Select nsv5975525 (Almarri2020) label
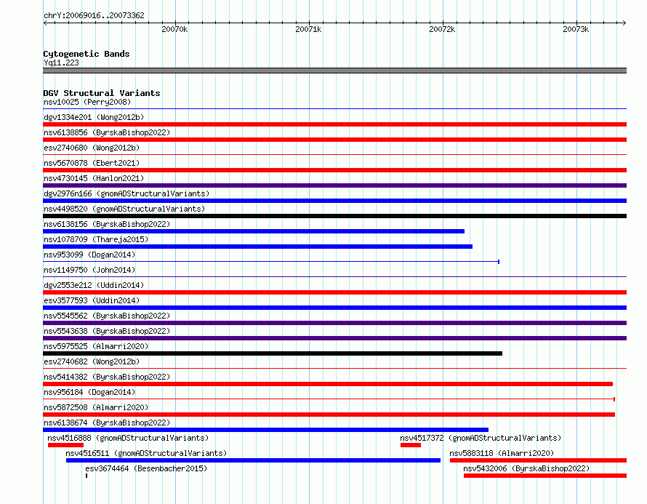Image resolution: width=647 pixels, height=504 pixels. 96,346
